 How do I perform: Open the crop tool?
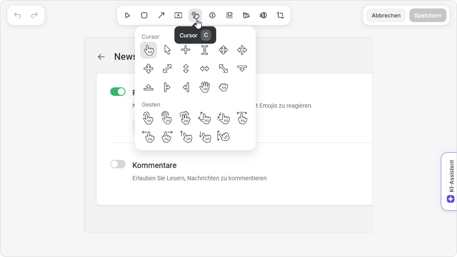tap(280, 15)
